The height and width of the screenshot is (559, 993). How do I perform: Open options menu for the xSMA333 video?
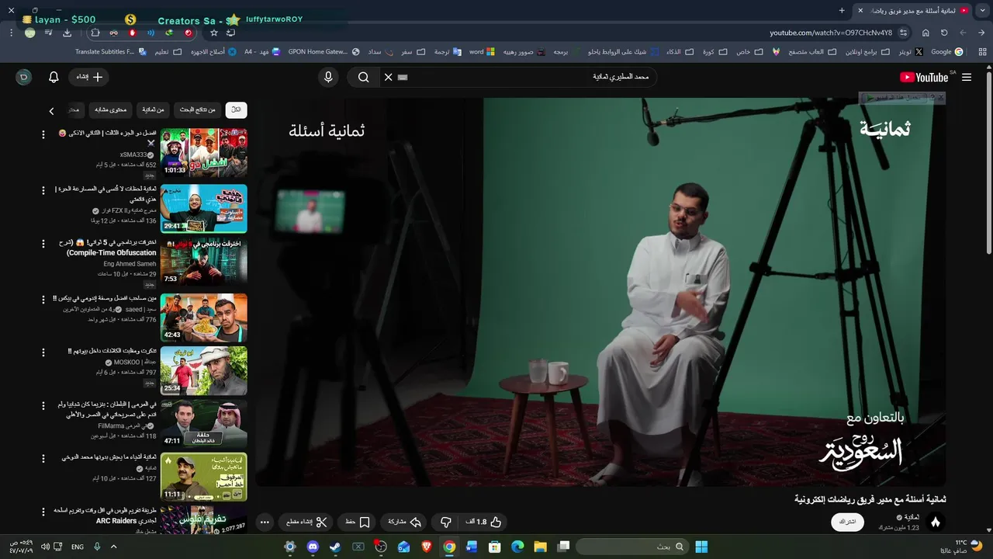click(43, 134)
